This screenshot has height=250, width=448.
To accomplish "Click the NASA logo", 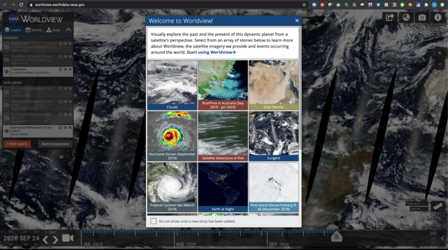I will 13,19.
